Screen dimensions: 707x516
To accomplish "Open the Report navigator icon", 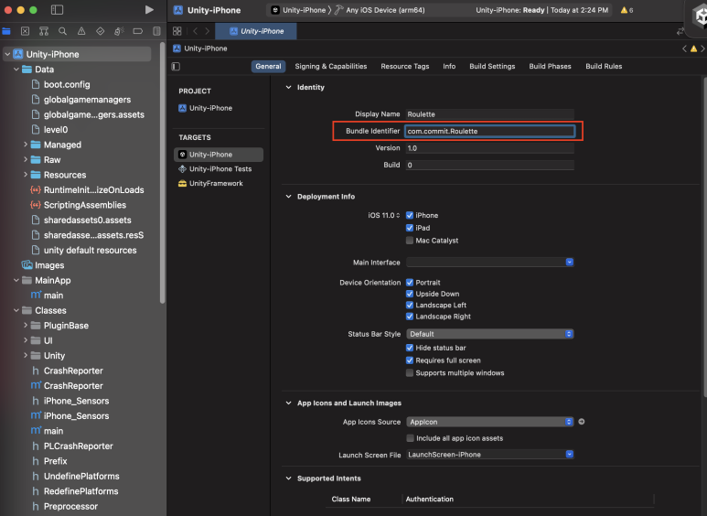I will tap(156, 31).
